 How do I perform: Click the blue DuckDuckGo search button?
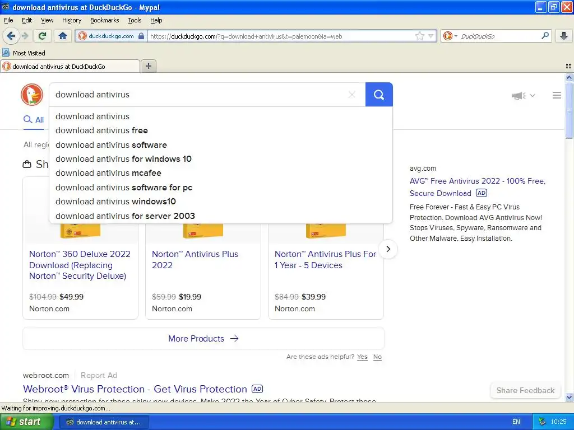pos(379,95)
